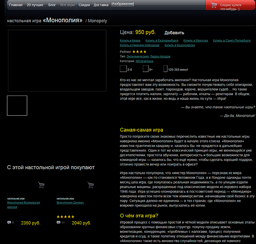Open the Лидер продаж type link
The width and height of the screenshot is (256, 244).
click(160, 57)
